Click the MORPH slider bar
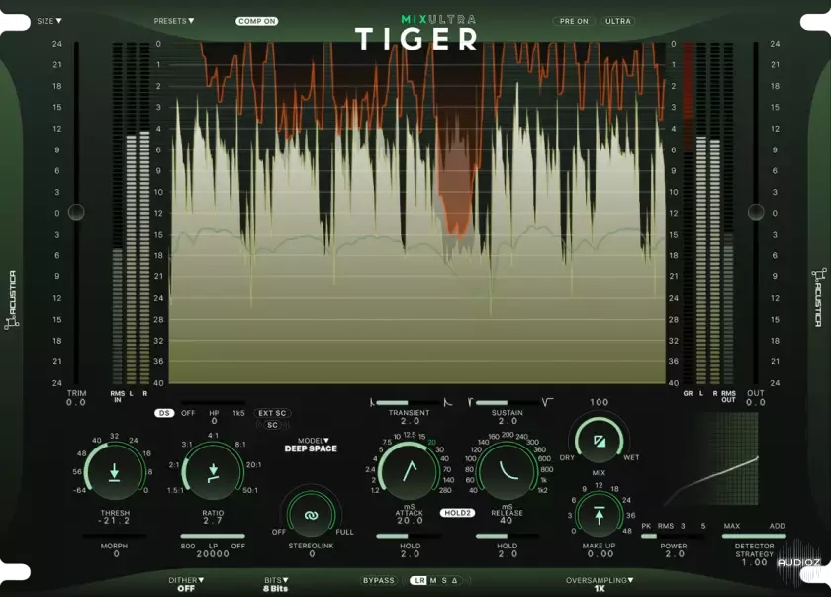Screen dimensions: 831x597 pyautogui.click(x=115, y=536)
